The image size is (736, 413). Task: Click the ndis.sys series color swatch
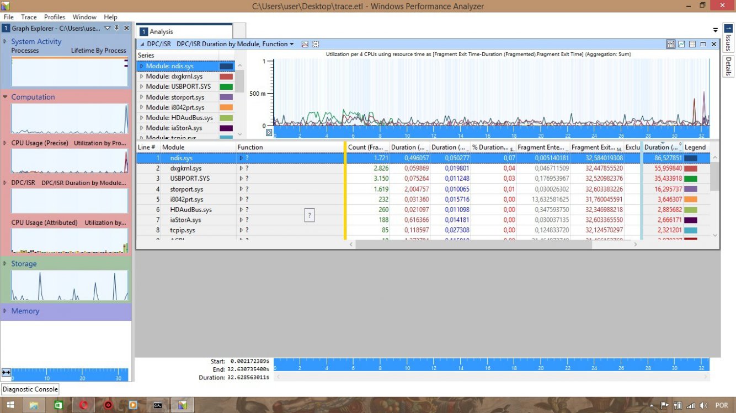[x=226, y=66]
